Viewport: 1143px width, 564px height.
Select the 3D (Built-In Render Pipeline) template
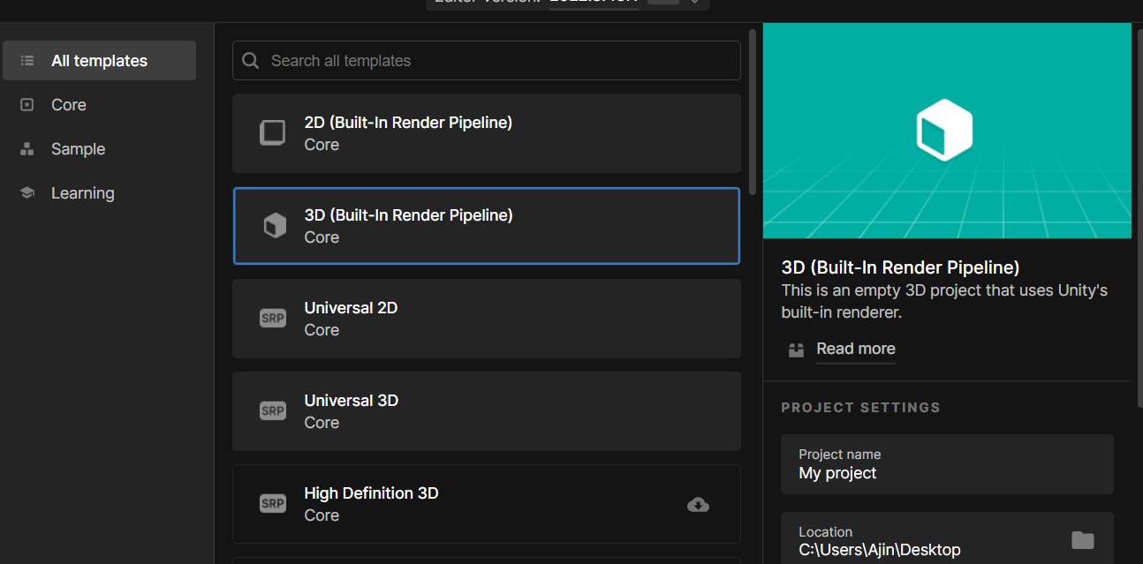pyautogui.click(x=487, y=226)
